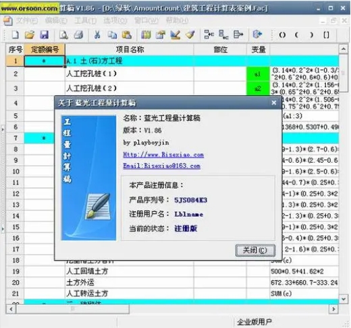Click the horizontal scrollbar left arrow
This screenshot has width=351, height=328.
(11, 309)
